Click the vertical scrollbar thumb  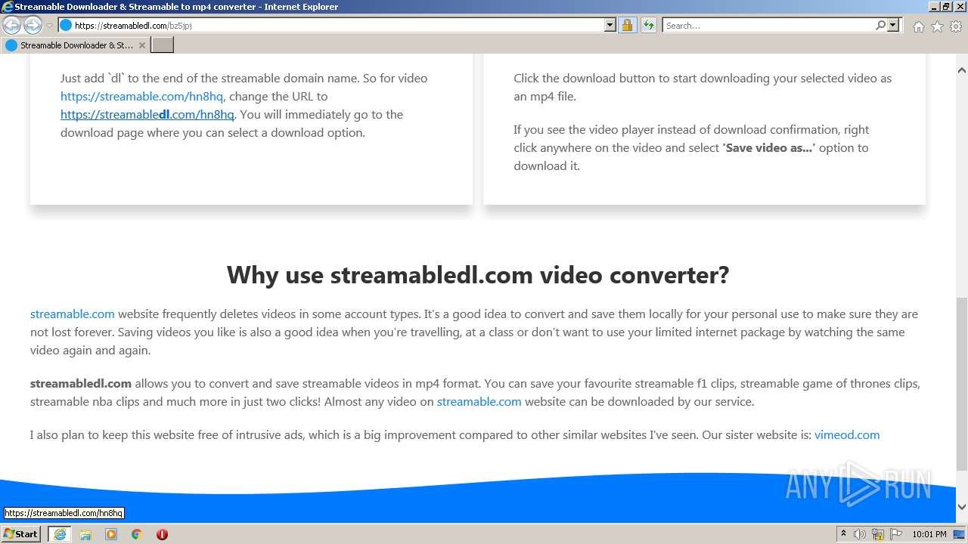(x=962, y=383)
